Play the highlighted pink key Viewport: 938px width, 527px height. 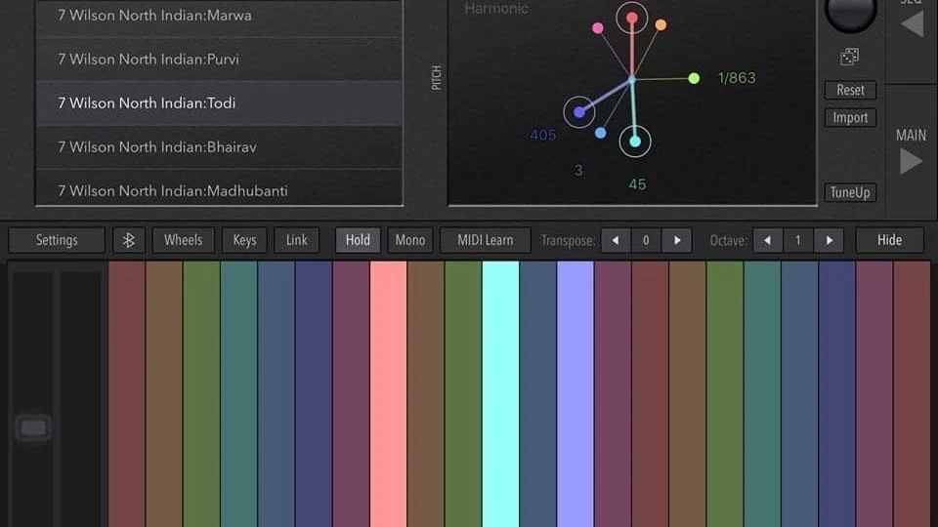pos(388,394)
